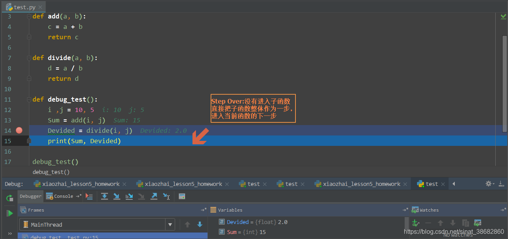
Task: Click Resume Program green arrow
Action: click(x=10, y=213)
